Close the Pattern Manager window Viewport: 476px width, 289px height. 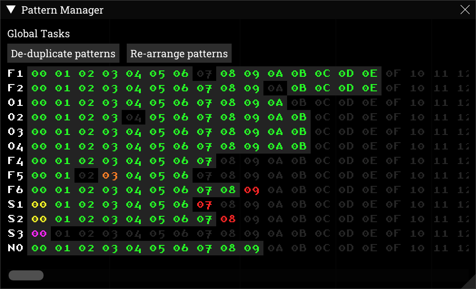pyautogui.click(x=465, y=10)
